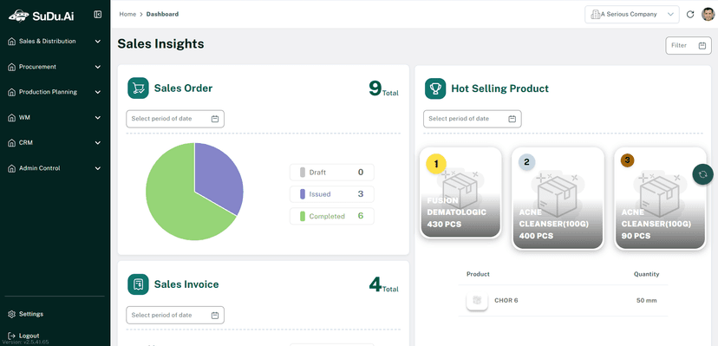This screenshot has height=346, width=718.
Task: Click the Procurement home icon
Action: (x=12, y=68)
